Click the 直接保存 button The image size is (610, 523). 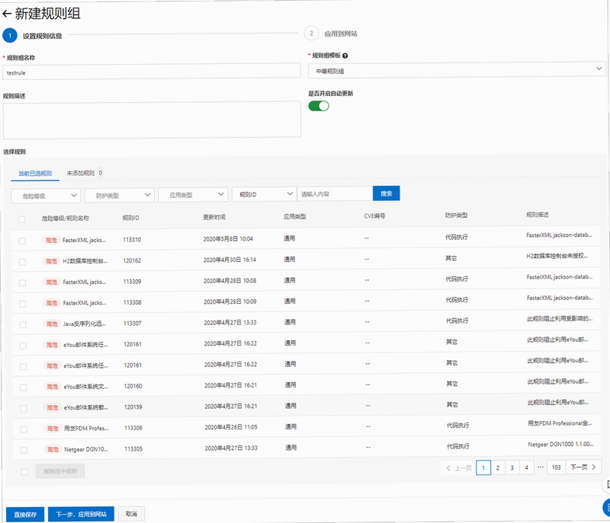click(25, 515)
